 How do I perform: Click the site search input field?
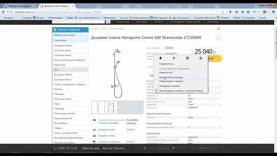pyautogui.click(x=78, y=22)
